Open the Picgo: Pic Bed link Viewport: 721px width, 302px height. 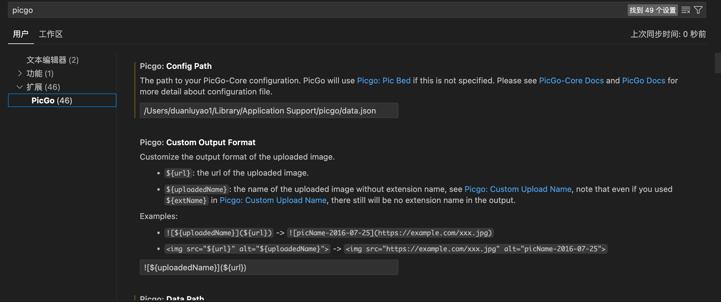tap(384, 81)
